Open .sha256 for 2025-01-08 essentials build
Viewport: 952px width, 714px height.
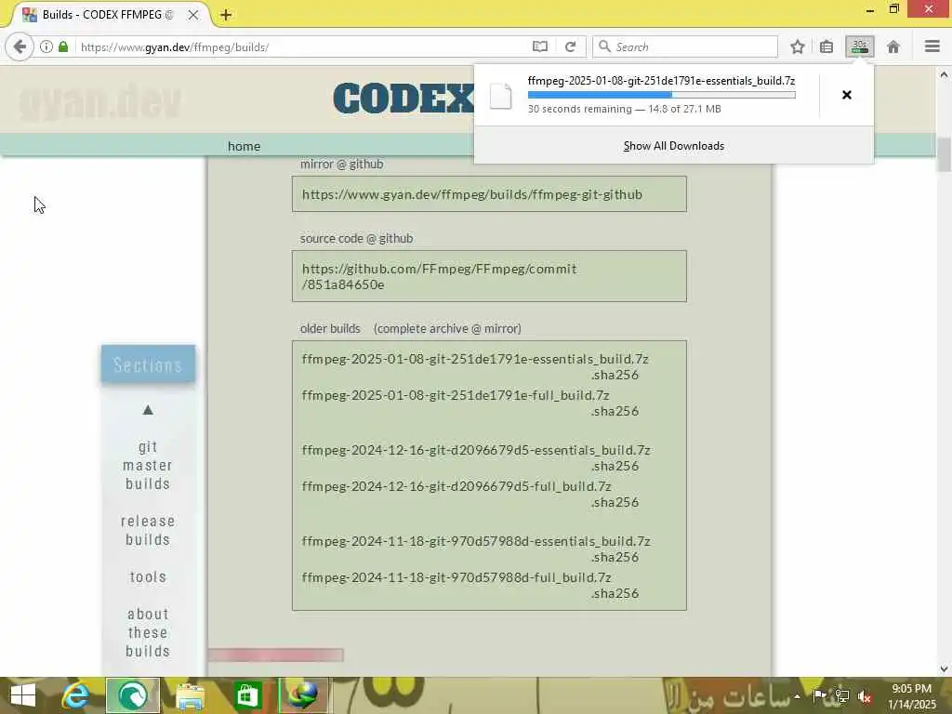615,375
